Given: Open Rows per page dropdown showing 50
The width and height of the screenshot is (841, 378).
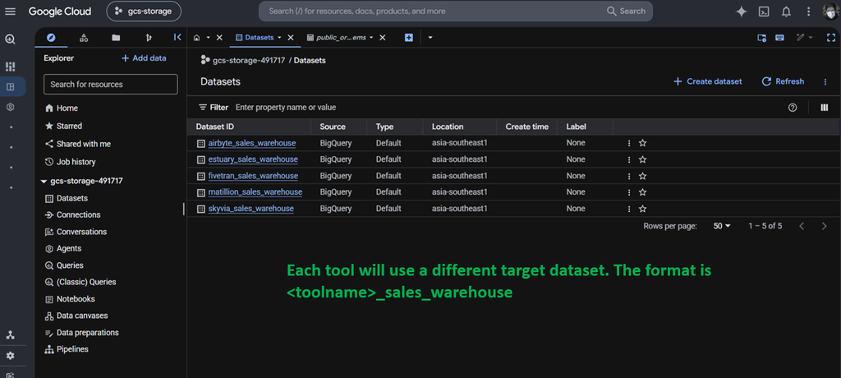Looking at the screenshot, I should (722, 226).
